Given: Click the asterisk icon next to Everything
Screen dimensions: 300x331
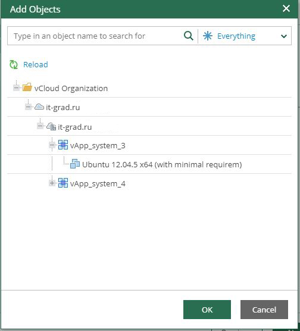Looking at the screenshot, I should (208, 36).
